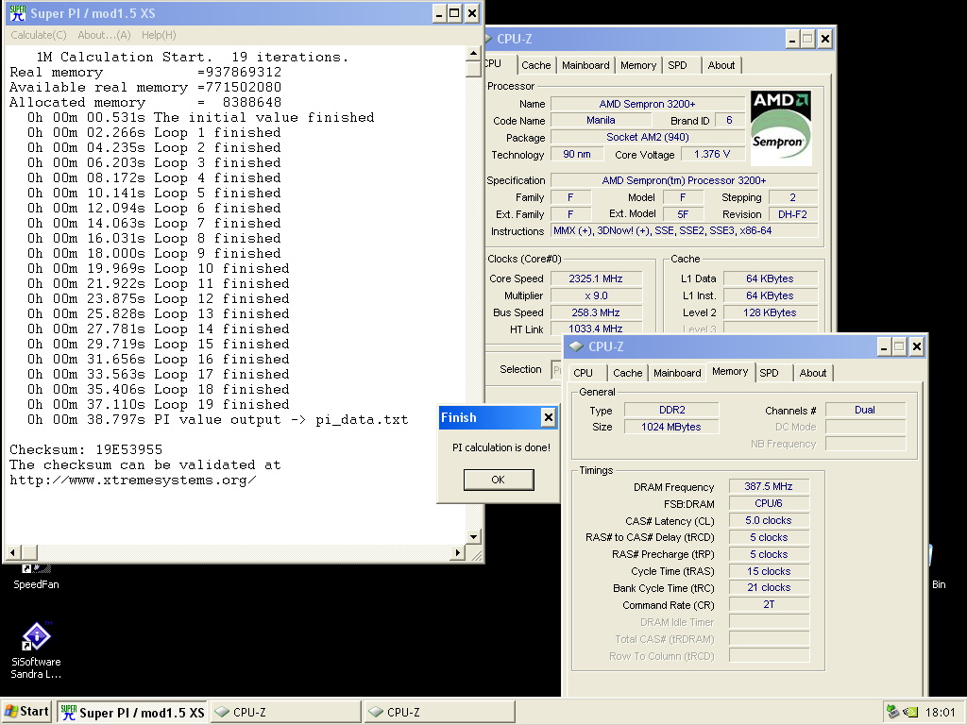Click the taskbar clock showing 18:01
The image size is (967, 725).
(940, 713)
